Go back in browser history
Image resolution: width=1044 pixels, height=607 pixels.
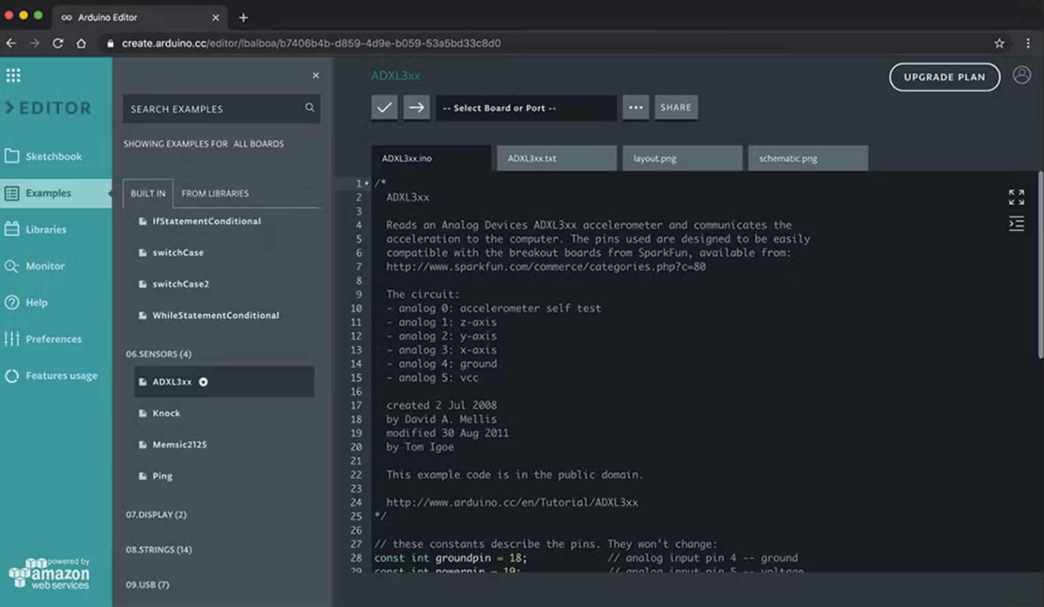[11, 43]
